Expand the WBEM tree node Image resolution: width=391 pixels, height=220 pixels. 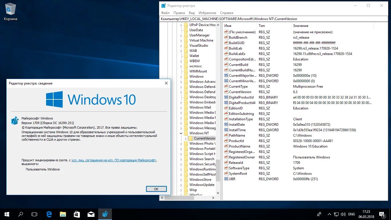(181, 61)
